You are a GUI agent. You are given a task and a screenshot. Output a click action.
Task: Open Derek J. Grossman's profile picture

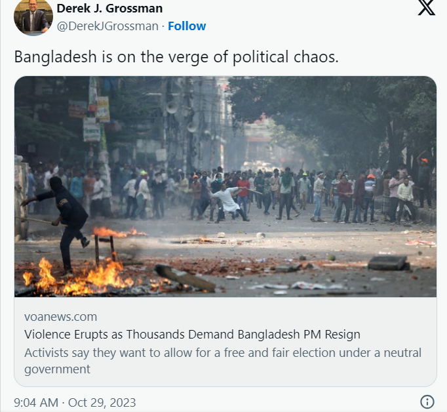click(x=33, y=17)
